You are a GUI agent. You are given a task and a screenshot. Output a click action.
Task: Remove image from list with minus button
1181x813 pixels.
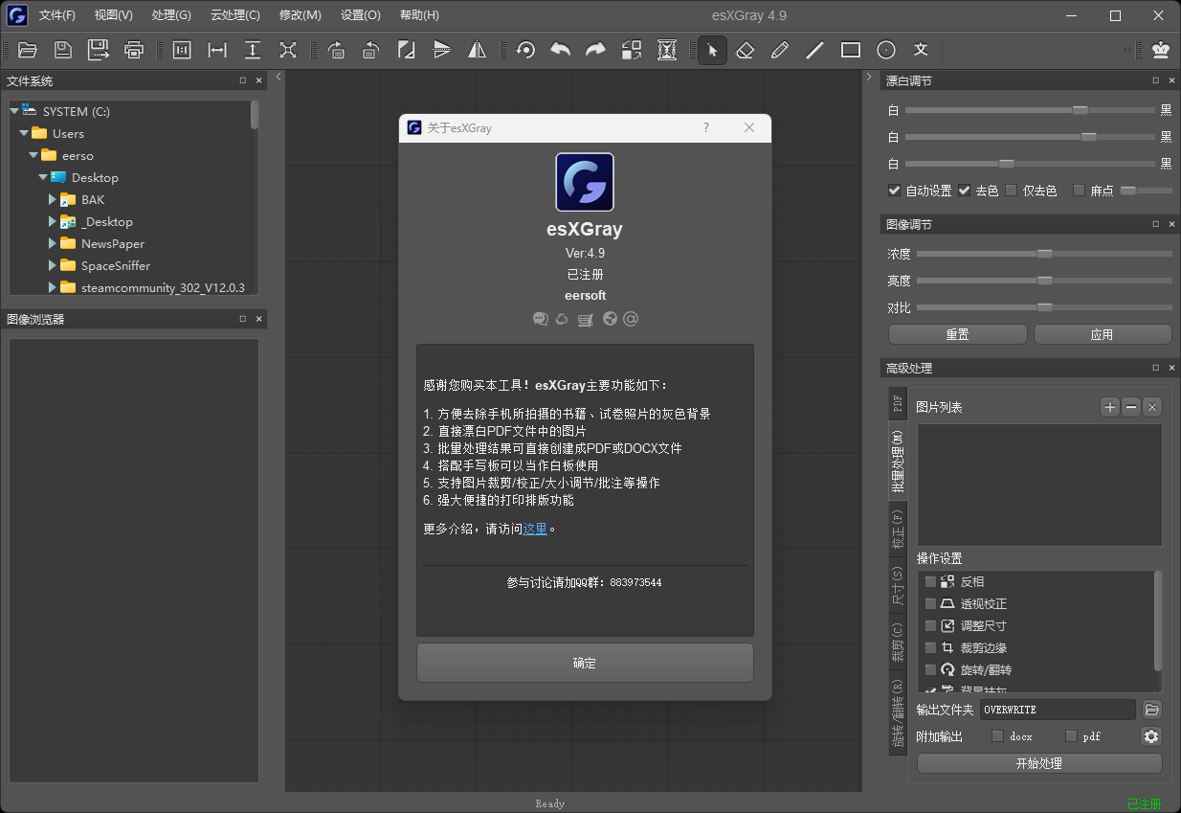click(x=1131, y=407)
